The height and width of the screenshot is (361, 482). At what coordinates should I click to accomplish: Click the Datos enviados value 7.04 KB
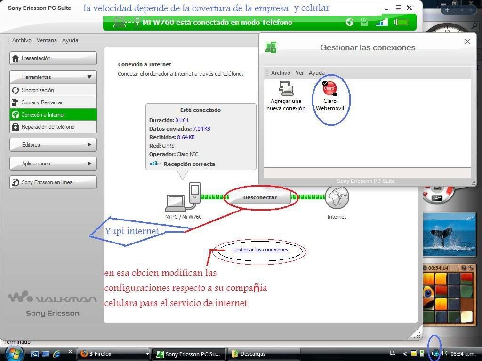pyautogui.click(x=201, y=129)
